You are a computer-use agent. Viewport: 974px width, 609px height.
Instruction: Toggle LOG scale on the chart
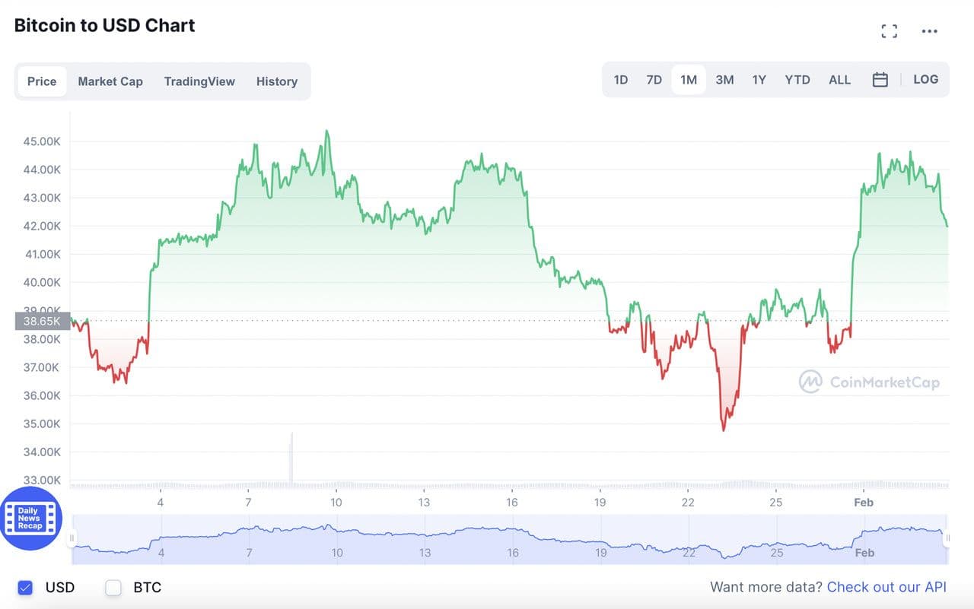tap(925, 79)
